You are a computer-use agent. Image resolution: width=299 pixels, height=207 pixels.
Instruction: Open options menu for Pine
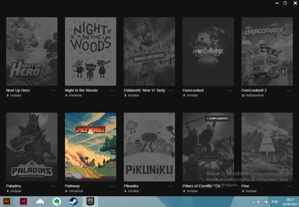tap(288, 186)
